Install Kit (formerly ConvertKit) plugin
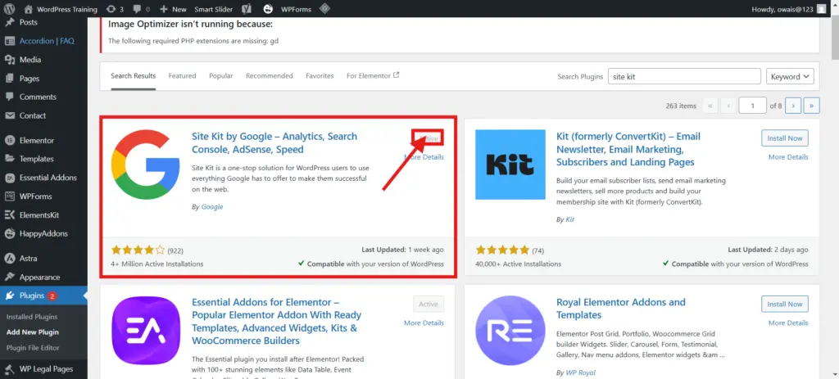 pos(785,138)
